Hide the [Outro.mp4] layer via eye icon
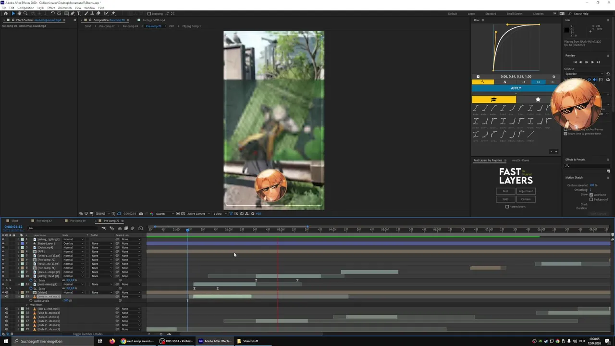615x346 pixels. pos(3,247)
